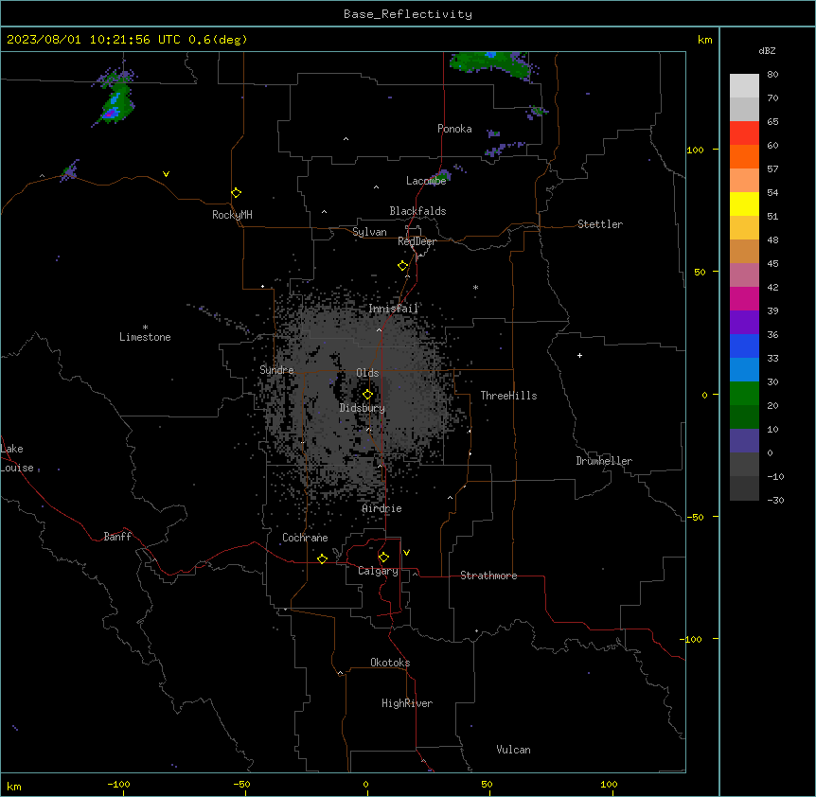Viewport: 816px width, 797px height.
Task: Click the Vulcan label
Action: 514,750
